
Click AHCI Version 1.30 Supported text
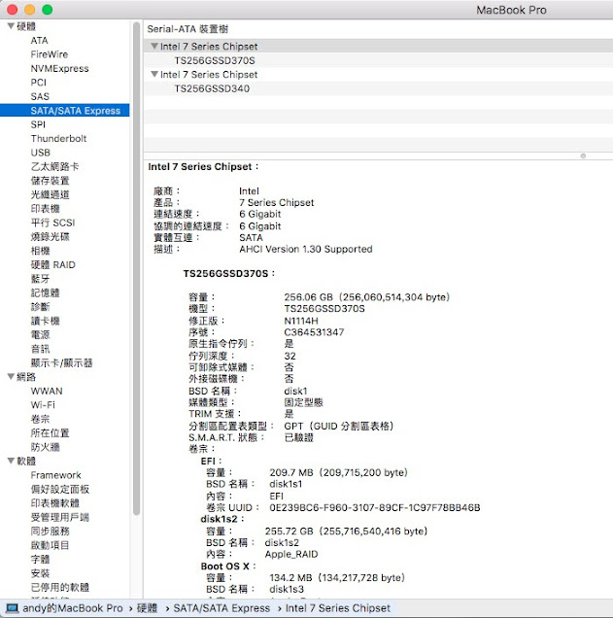tap(306, 249)
